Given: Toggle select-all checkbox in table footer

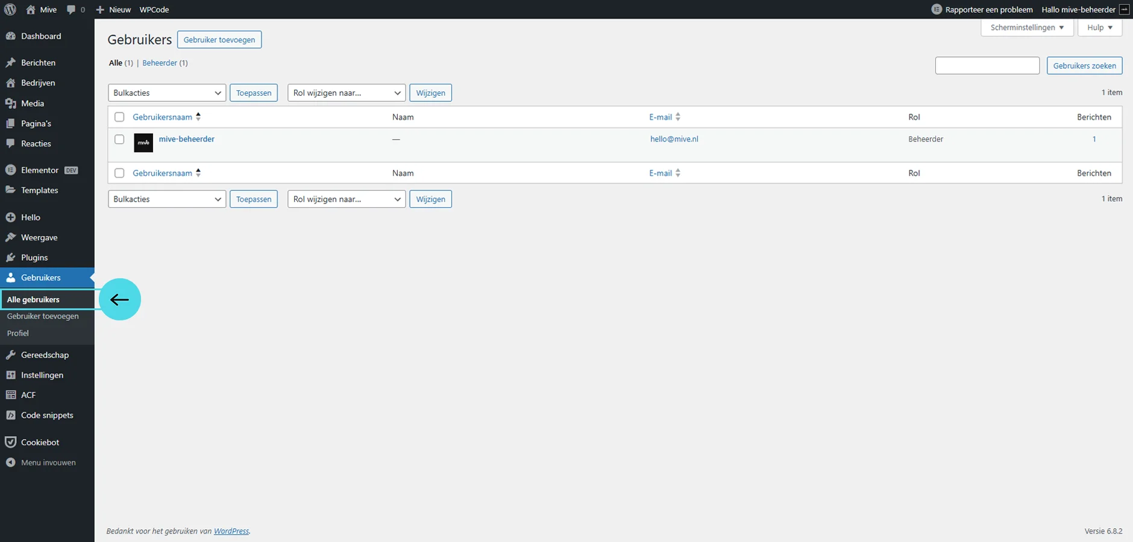Looking at the screenshot, I should tap(119, 173).
